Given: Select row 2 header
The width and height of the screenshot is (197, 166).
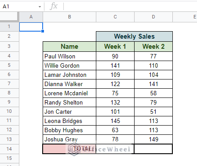Looking at the screenshot, I should tap(9, 36).
